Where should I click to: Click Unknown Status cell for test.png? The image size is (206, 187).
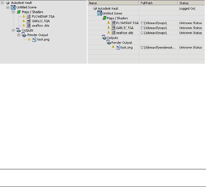[191, 47]
